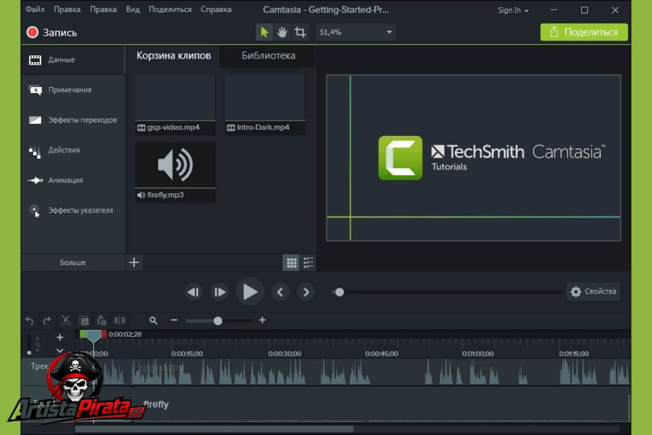This screenshot has height=435, width=652.
Task: Open the Свойства properties panel
Action: (593, 291)
